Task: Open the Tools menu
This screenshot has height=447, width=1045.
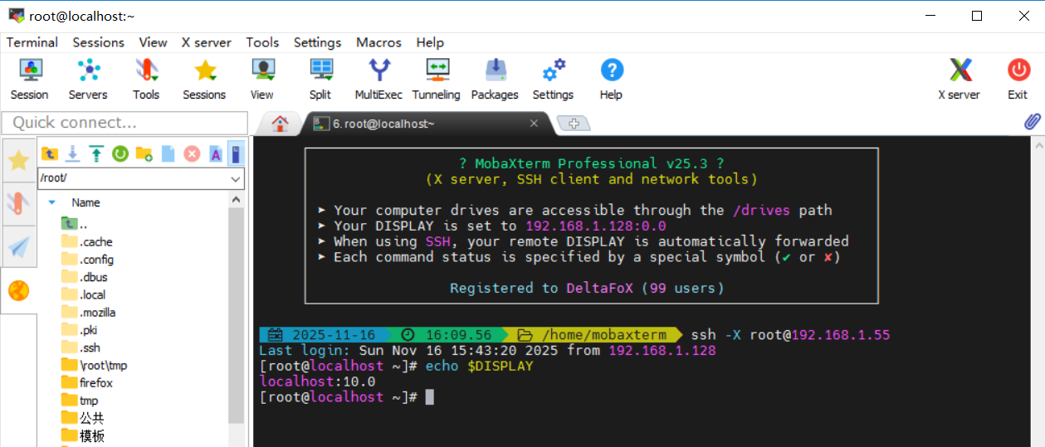Action: pos(262,42)
